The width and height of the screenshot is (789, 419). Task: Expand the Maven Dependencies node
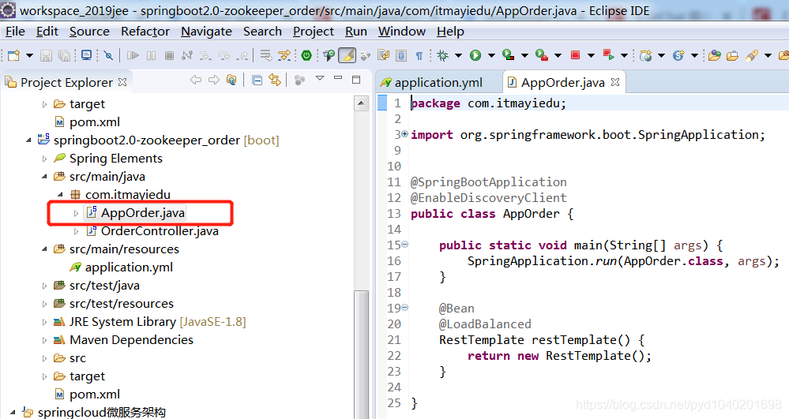coord(44,341)
